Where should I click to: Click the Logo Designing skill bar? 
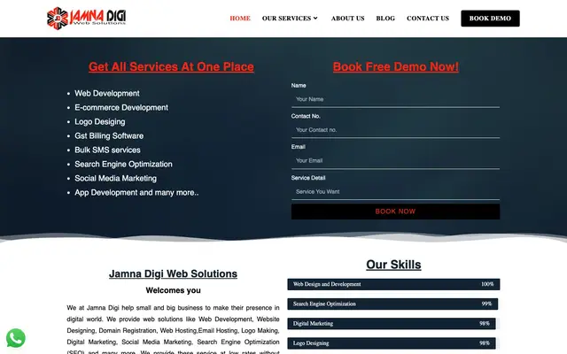click(392, 343)
